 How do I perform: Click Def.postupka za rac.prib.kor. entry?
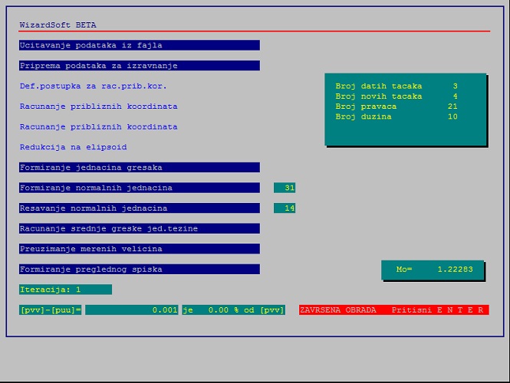pos(94,86)
